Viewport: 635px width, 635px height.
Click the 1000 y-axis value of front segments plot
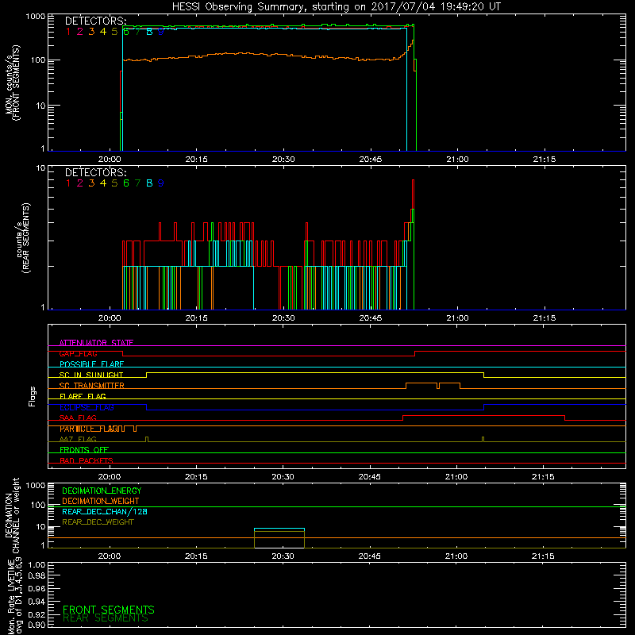click(35, 17)
